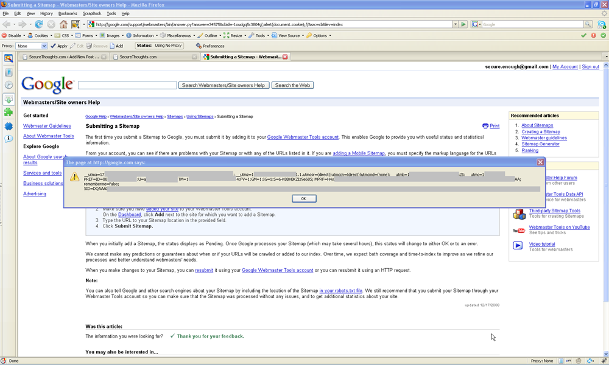The width and height of the screenshot is (609, 365).
Task: Click Search Webmasters/Site owners Help button
Action: point(224,85)
